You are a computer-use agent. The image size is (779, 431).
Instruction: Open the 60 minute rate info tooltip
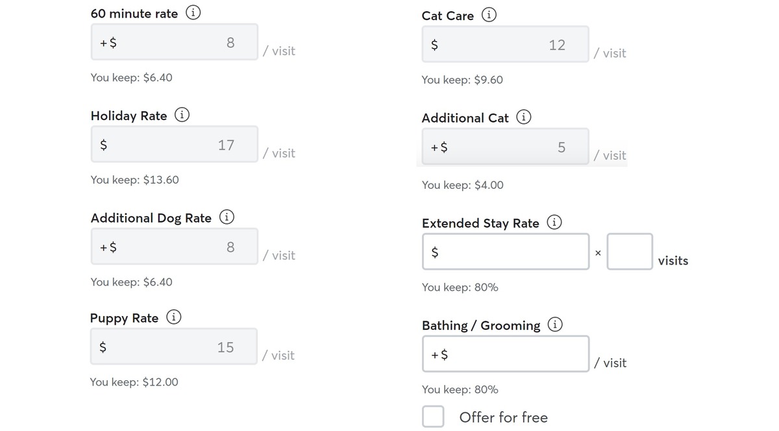(x=193, y=12)
